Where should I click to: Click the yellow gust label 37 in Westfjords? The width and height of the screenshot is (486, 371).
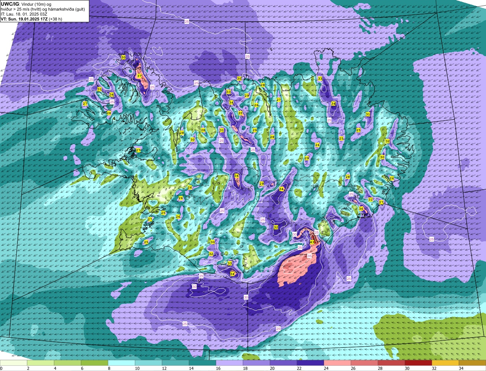pos(139,76)
